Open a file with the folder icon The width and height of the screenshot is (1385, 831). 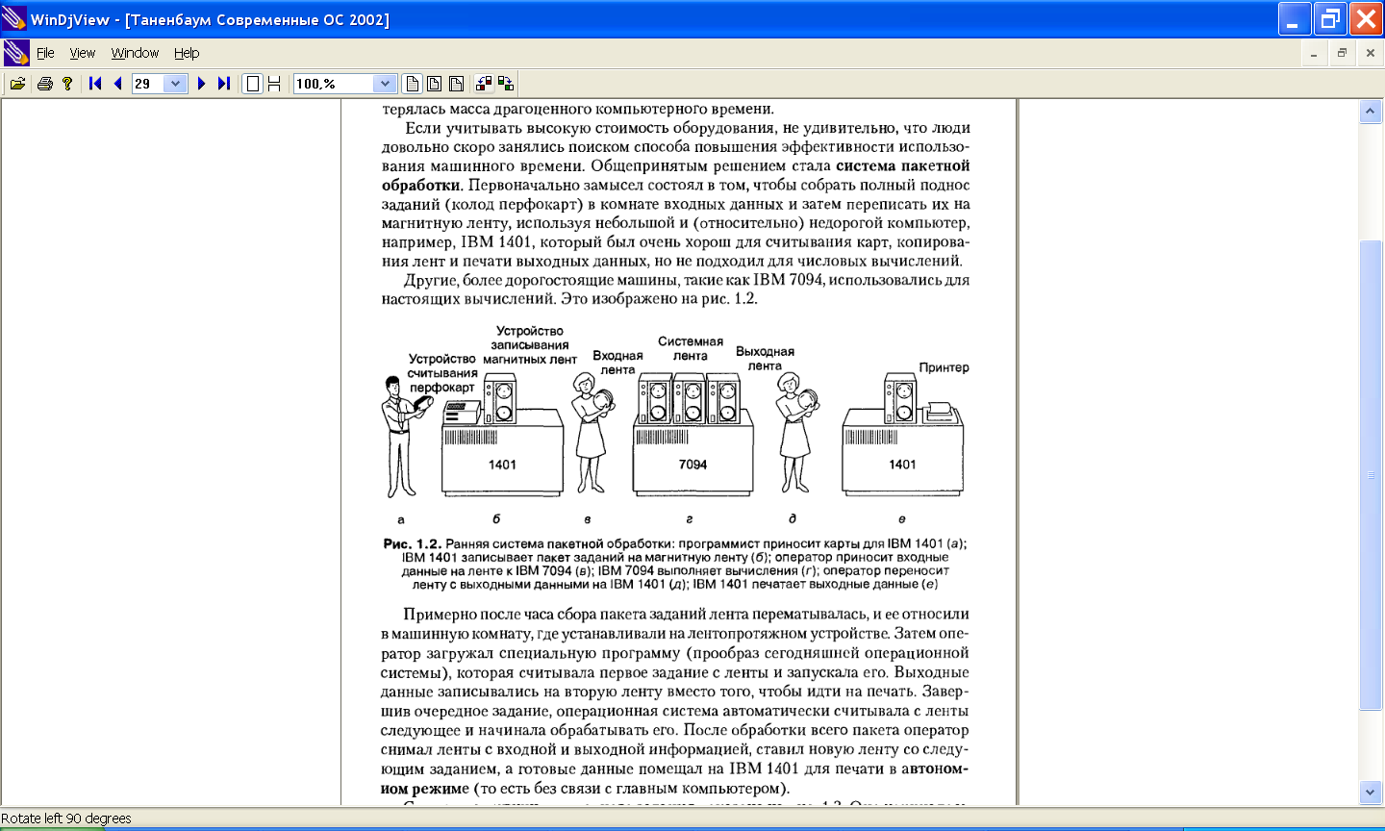[x=17, y=84]
